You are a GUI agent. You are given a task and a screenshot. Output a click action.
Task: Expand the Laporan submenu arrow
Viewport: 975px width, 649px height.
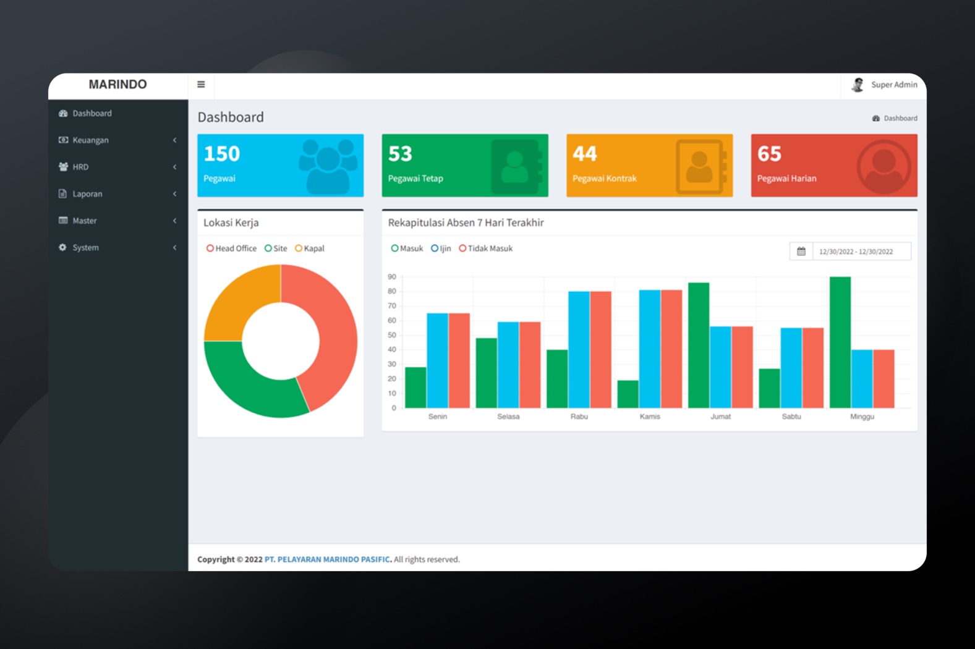[x=175, y=194]
